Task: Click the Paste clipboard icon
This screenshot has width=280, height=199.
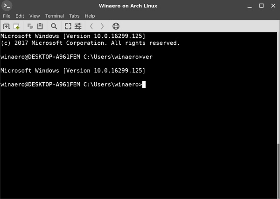Action: [40, 26]
